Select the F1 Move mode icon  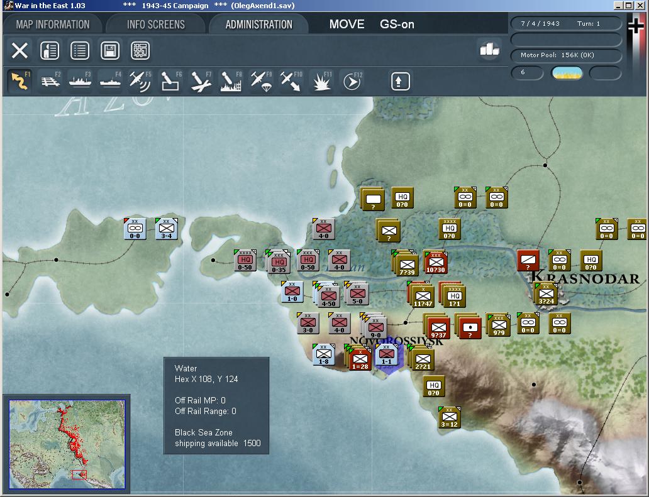pos(20,80)
